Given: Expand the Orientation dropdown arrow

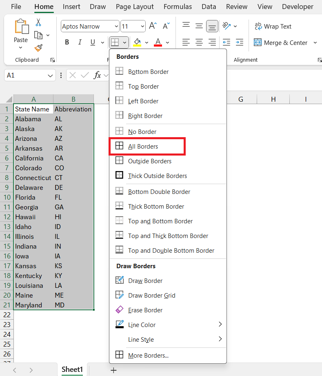Looking at the screenshot, I should pyautogui.click(x=235, y=26).
